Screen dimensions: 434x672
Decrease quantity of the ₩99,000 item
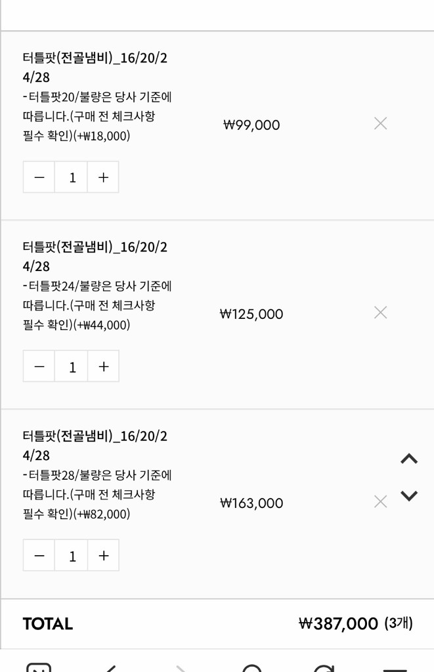(39, 177)
